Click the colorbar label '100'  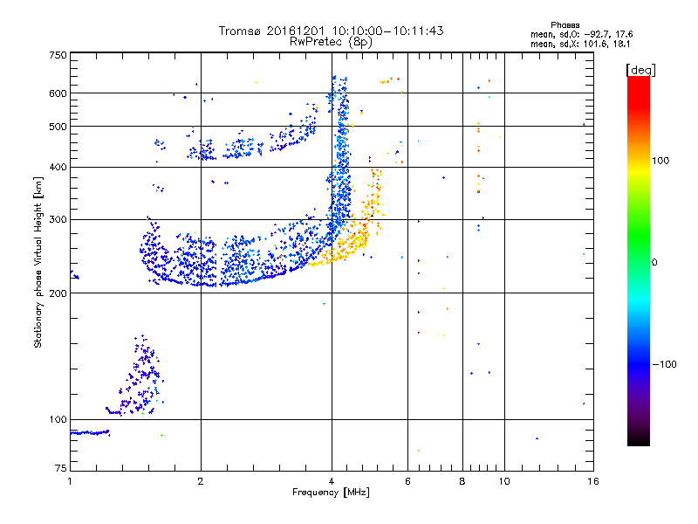pyautogui.click(x=660, y=161)
